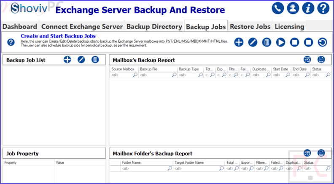The width and height of the screenshot is (334, 184).
Task: Open the Restore Jobs tab
Action: (x=250, y=27)
